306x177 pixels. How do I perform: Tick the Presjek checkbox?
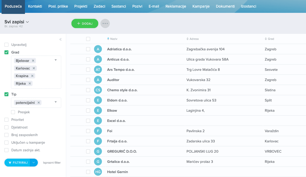pos(13,112)
